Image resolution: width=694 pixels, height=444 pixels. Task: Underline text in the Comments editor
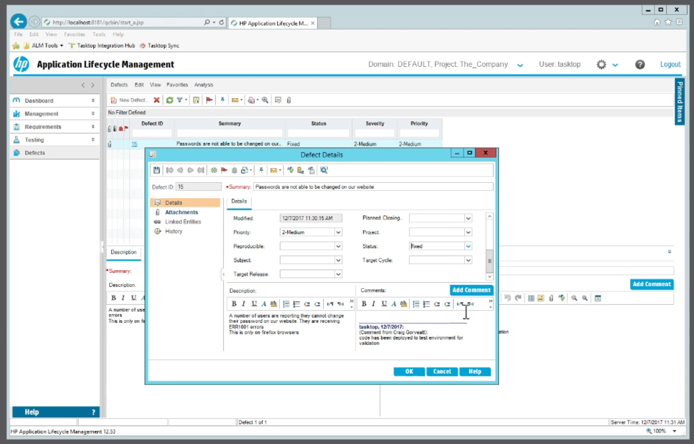coord(384,303)
